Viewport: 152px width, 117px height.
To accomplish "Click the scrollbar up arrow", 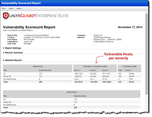I will (x=147, y=12).
